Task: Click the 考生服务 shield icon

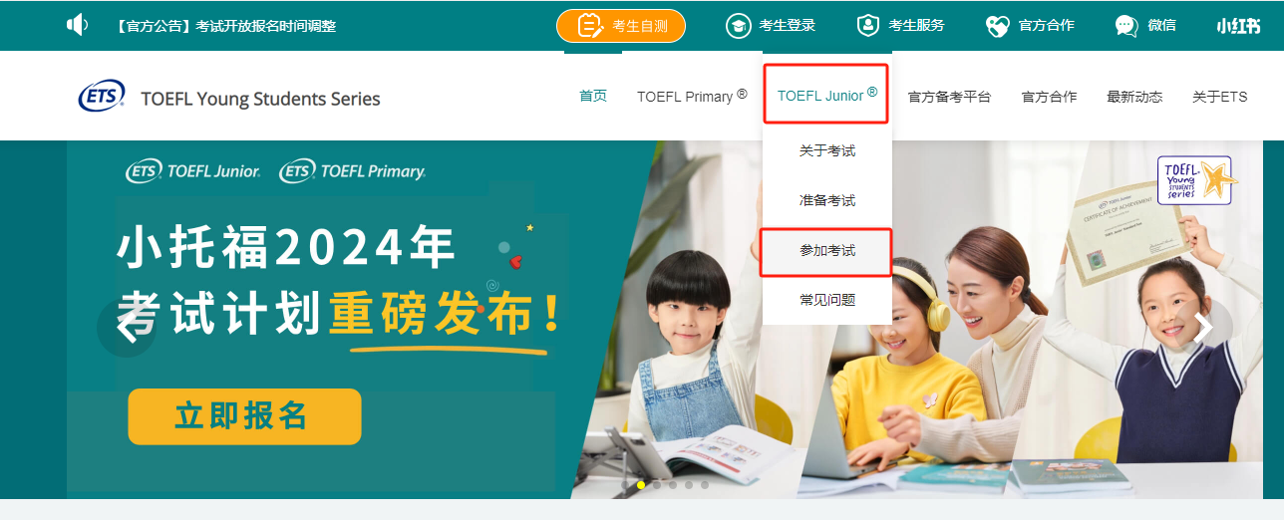Action: coord(868,26)
